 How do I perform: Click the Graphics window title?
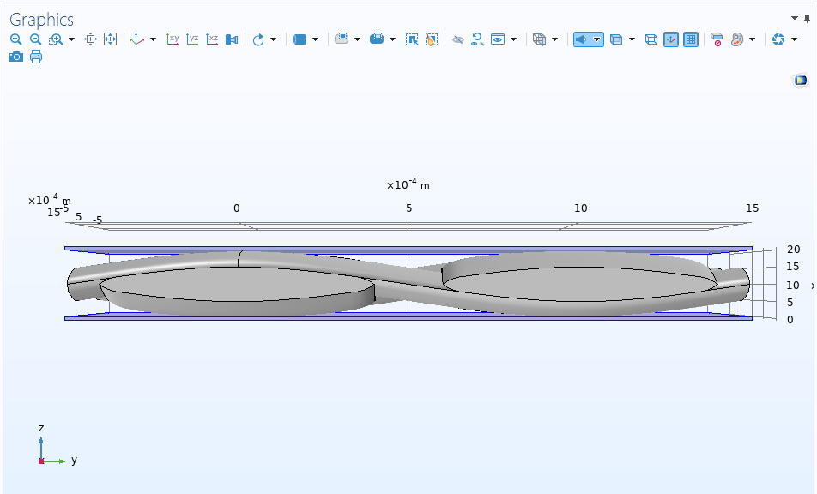(x=41, y=19)
